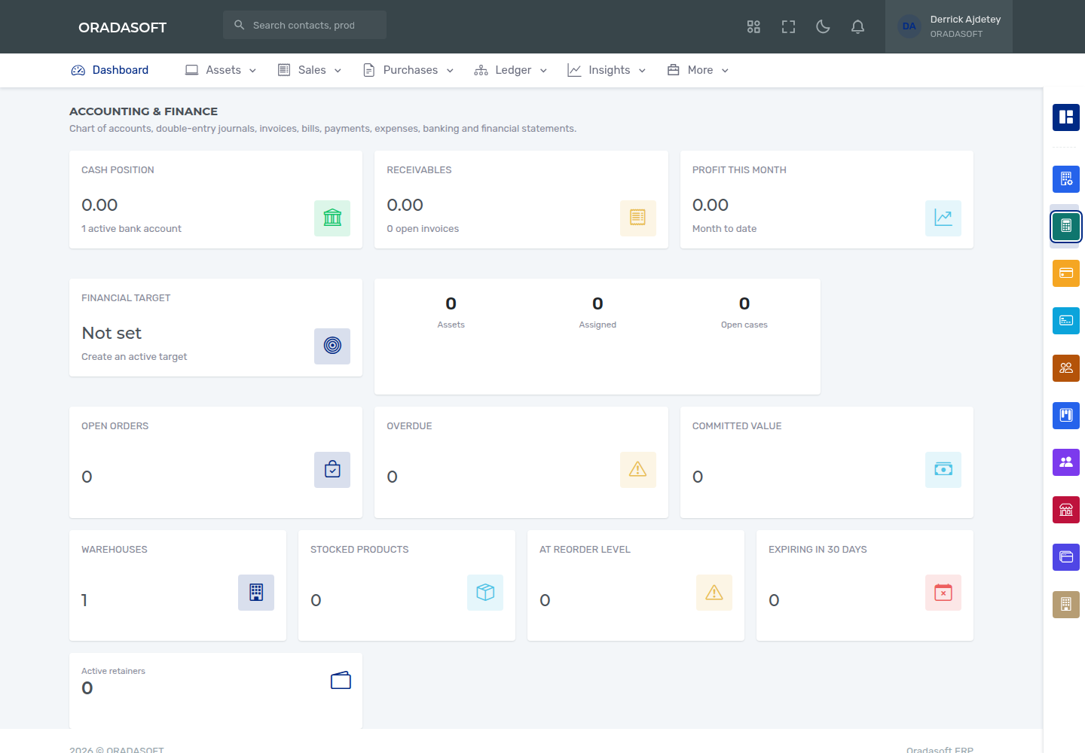Open the brown people sidebar module
The width and height of the screenshot is (1085, 753).
click(x=1066, y=368)
